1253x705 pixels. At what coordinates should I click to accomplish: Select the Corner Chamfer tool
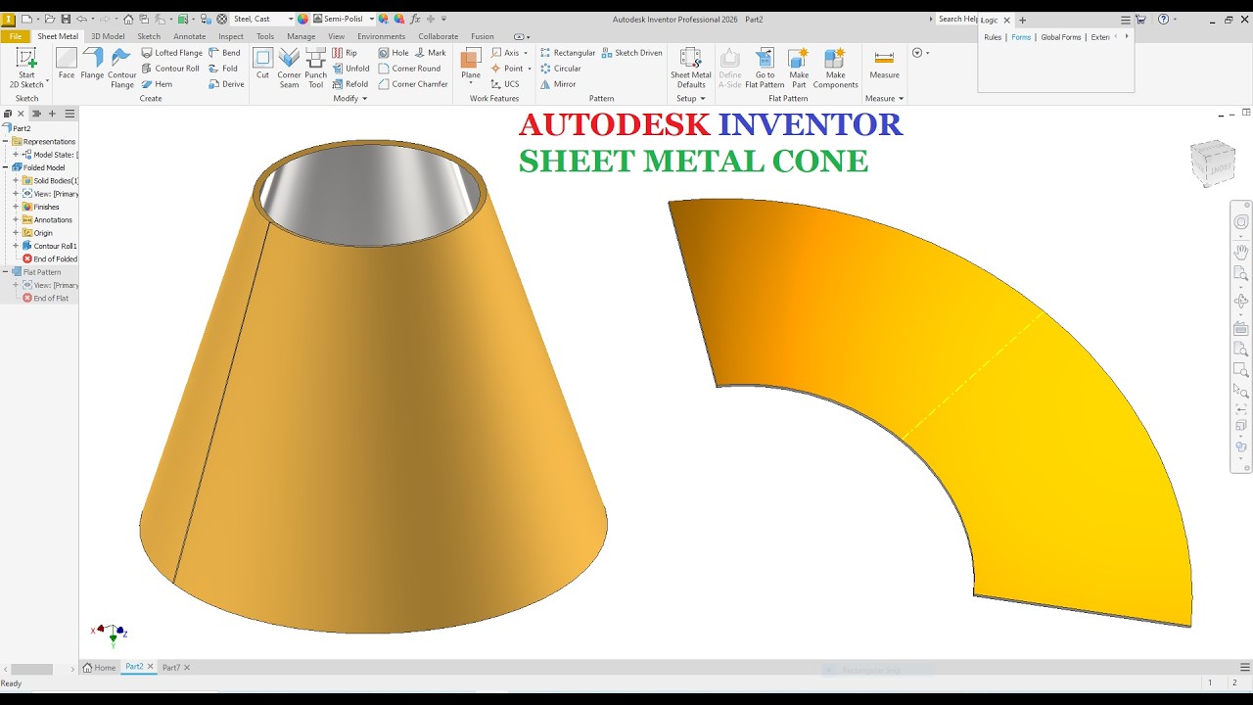(413, 84)
